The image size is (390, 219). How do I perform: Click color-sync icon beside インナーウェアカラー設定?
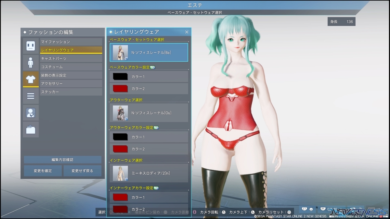(156, 188)
